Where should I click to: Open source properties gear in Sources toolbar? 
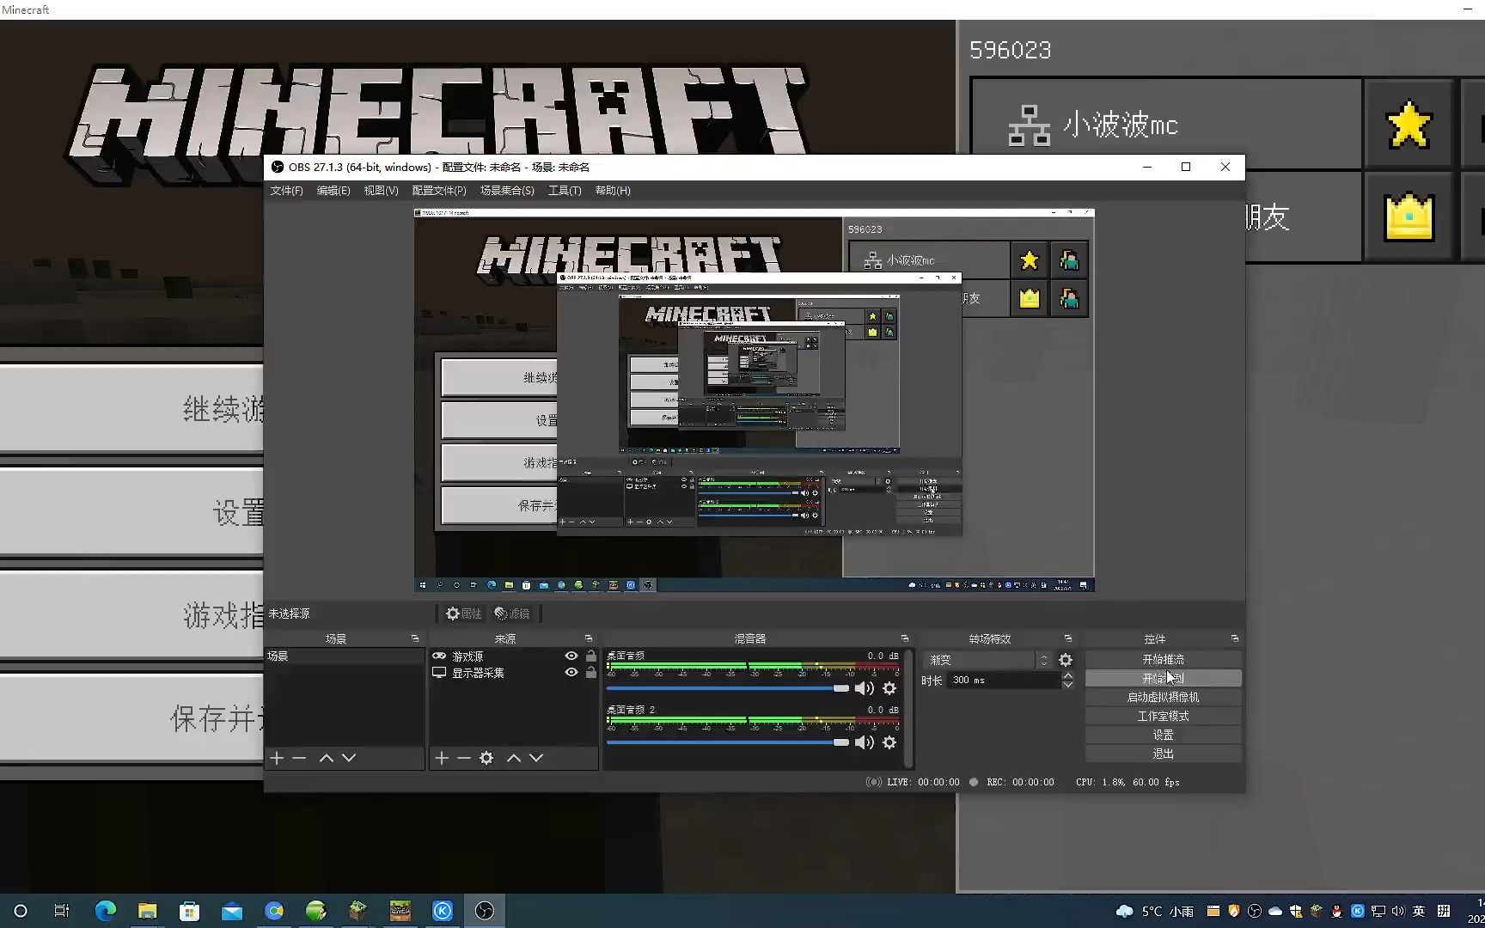pyautogui.click(x=486, y=758)
